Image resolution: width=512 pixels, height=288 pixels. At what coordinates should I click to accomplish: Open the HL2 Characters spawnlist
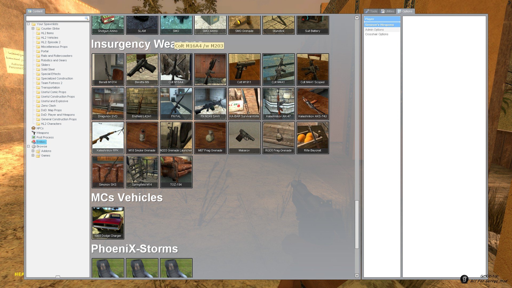(x=51, y=124)
